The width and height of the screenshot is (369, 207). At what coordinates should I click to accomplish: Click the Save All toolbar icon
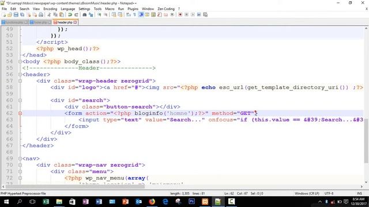coord(22,14)
